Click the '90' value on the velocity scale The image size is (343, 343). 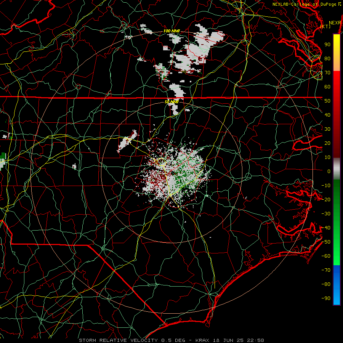click(x=327, y=45)
